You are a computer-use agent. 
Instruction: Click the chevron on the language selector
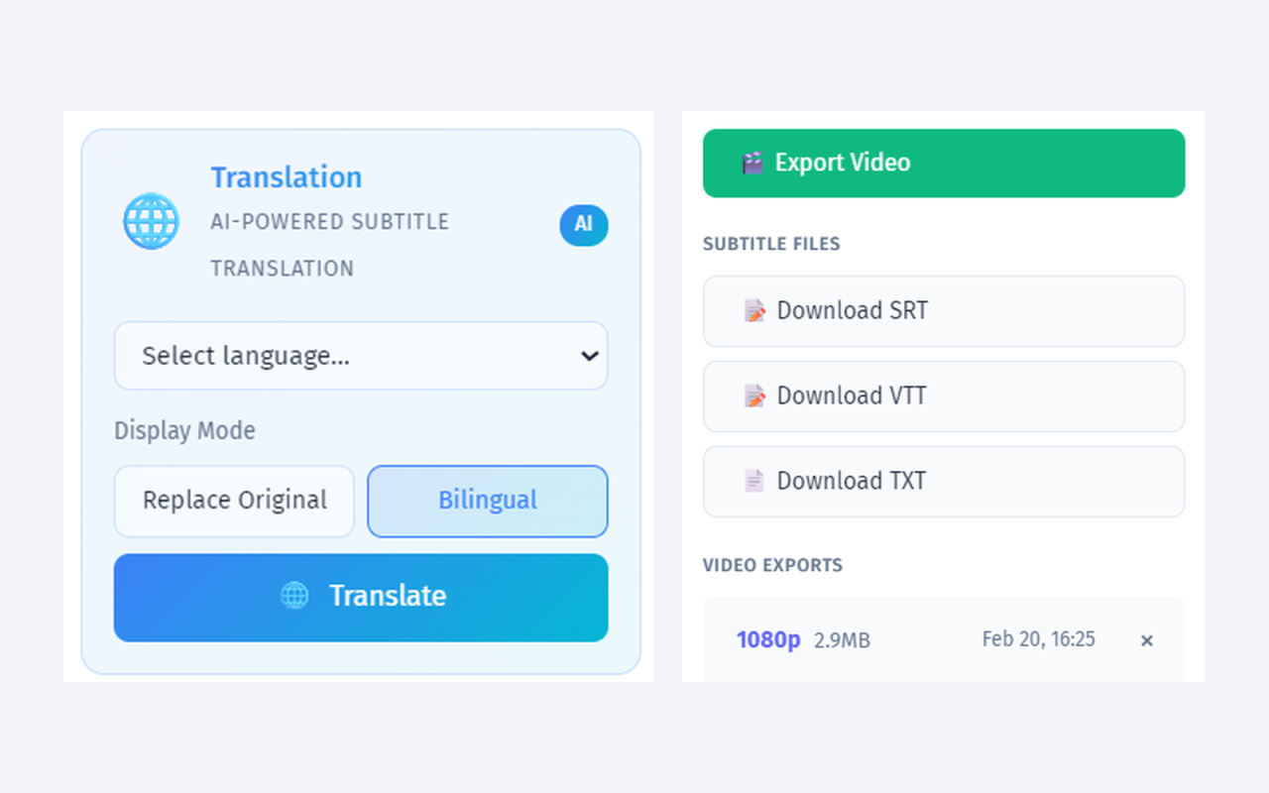[x=588, y=356]
